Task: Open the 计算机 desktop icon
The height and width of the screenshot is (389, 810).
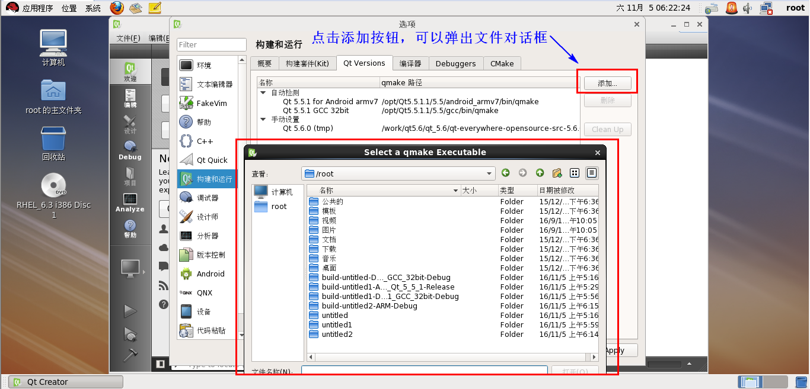Action: 53,47
